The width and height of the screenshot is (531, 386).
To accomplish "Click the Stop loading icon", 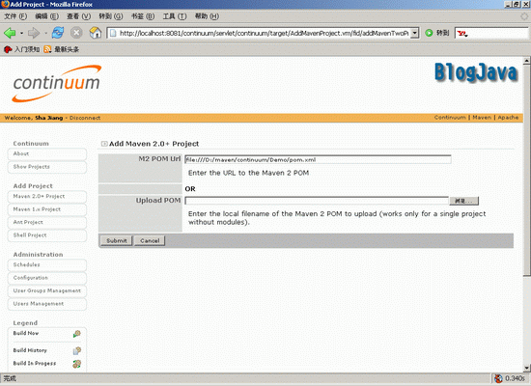I will [76, 33].
